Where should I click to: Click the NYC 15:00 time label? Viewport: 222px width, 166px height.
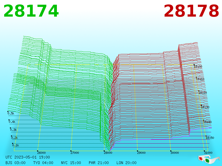(71, 163)
